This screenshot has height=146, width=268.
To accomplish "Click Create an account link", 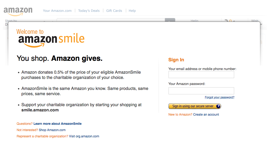I will (206, 115).
